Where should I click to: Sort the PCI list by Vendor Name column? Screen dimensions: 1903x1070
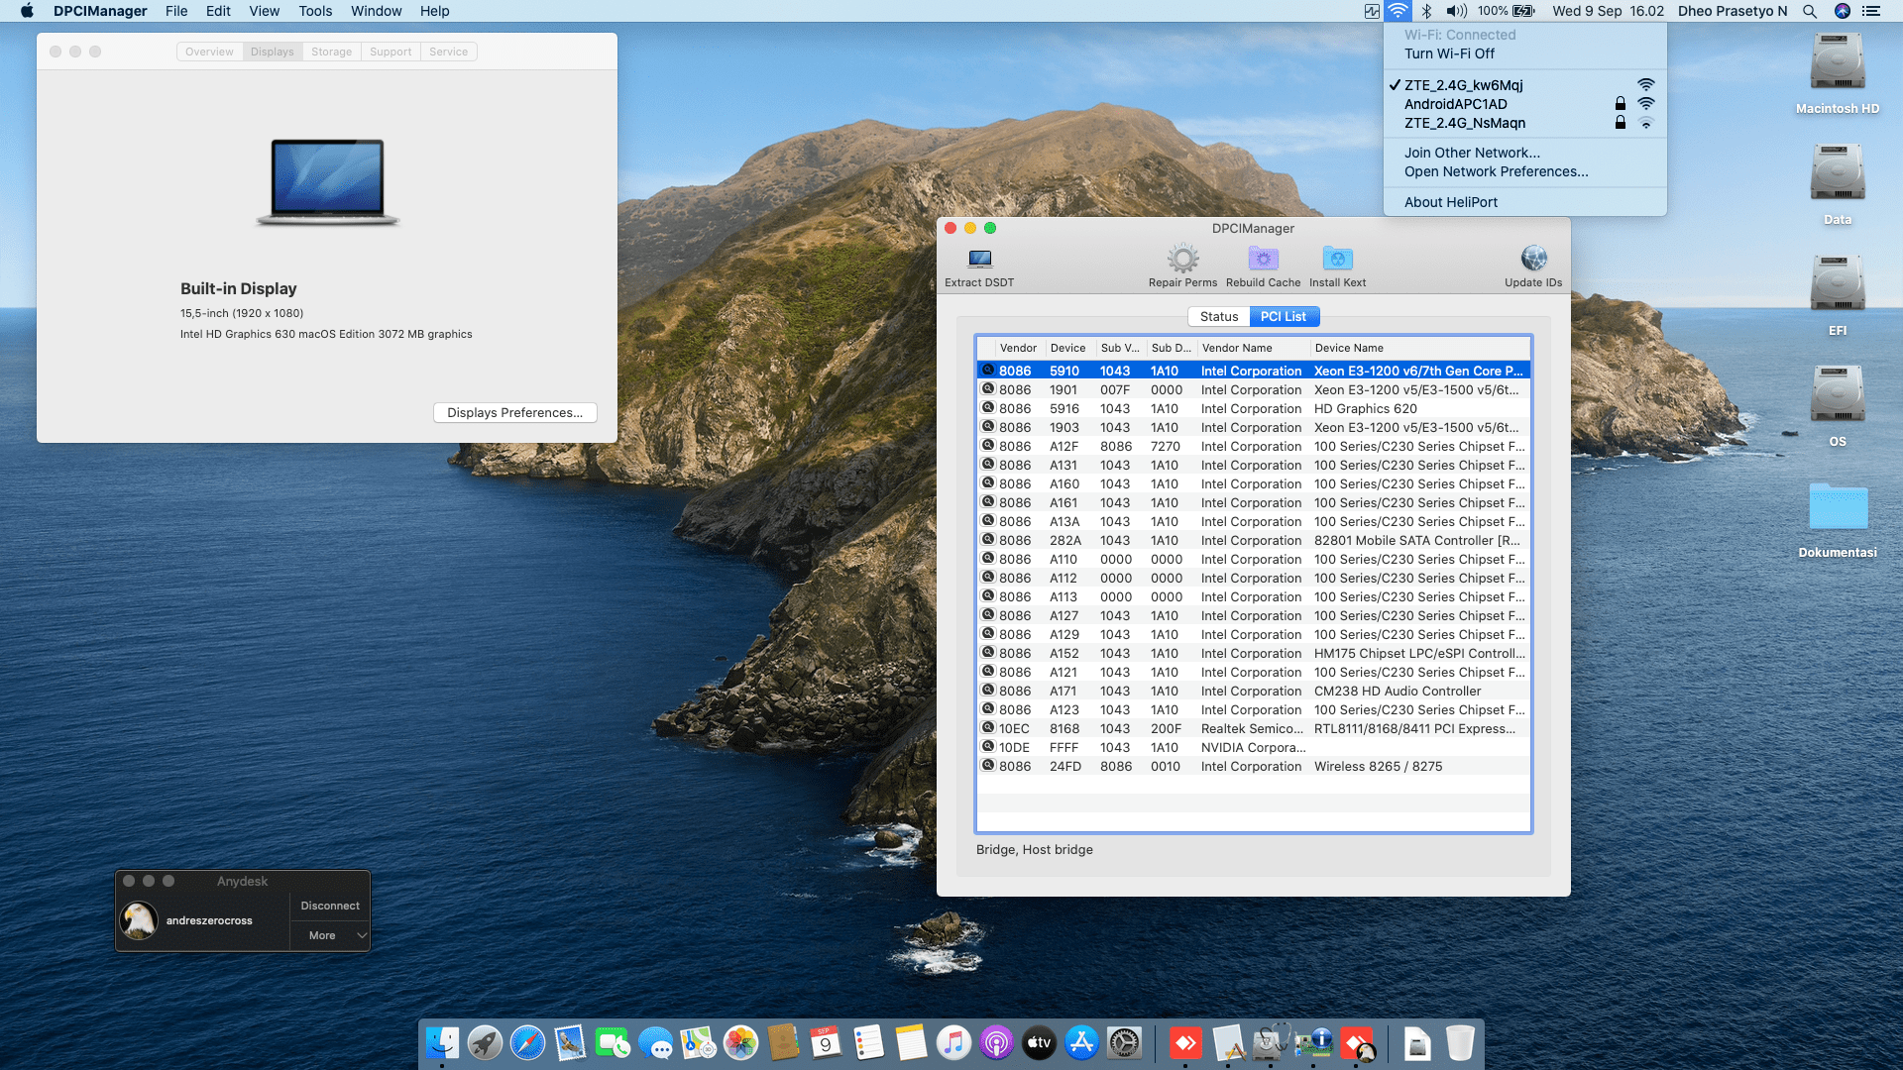pos(1252,348)
